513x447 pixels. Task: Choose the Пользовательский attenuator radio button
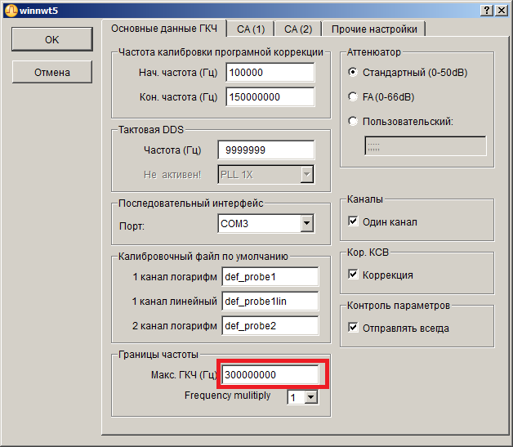pos(353,121)
